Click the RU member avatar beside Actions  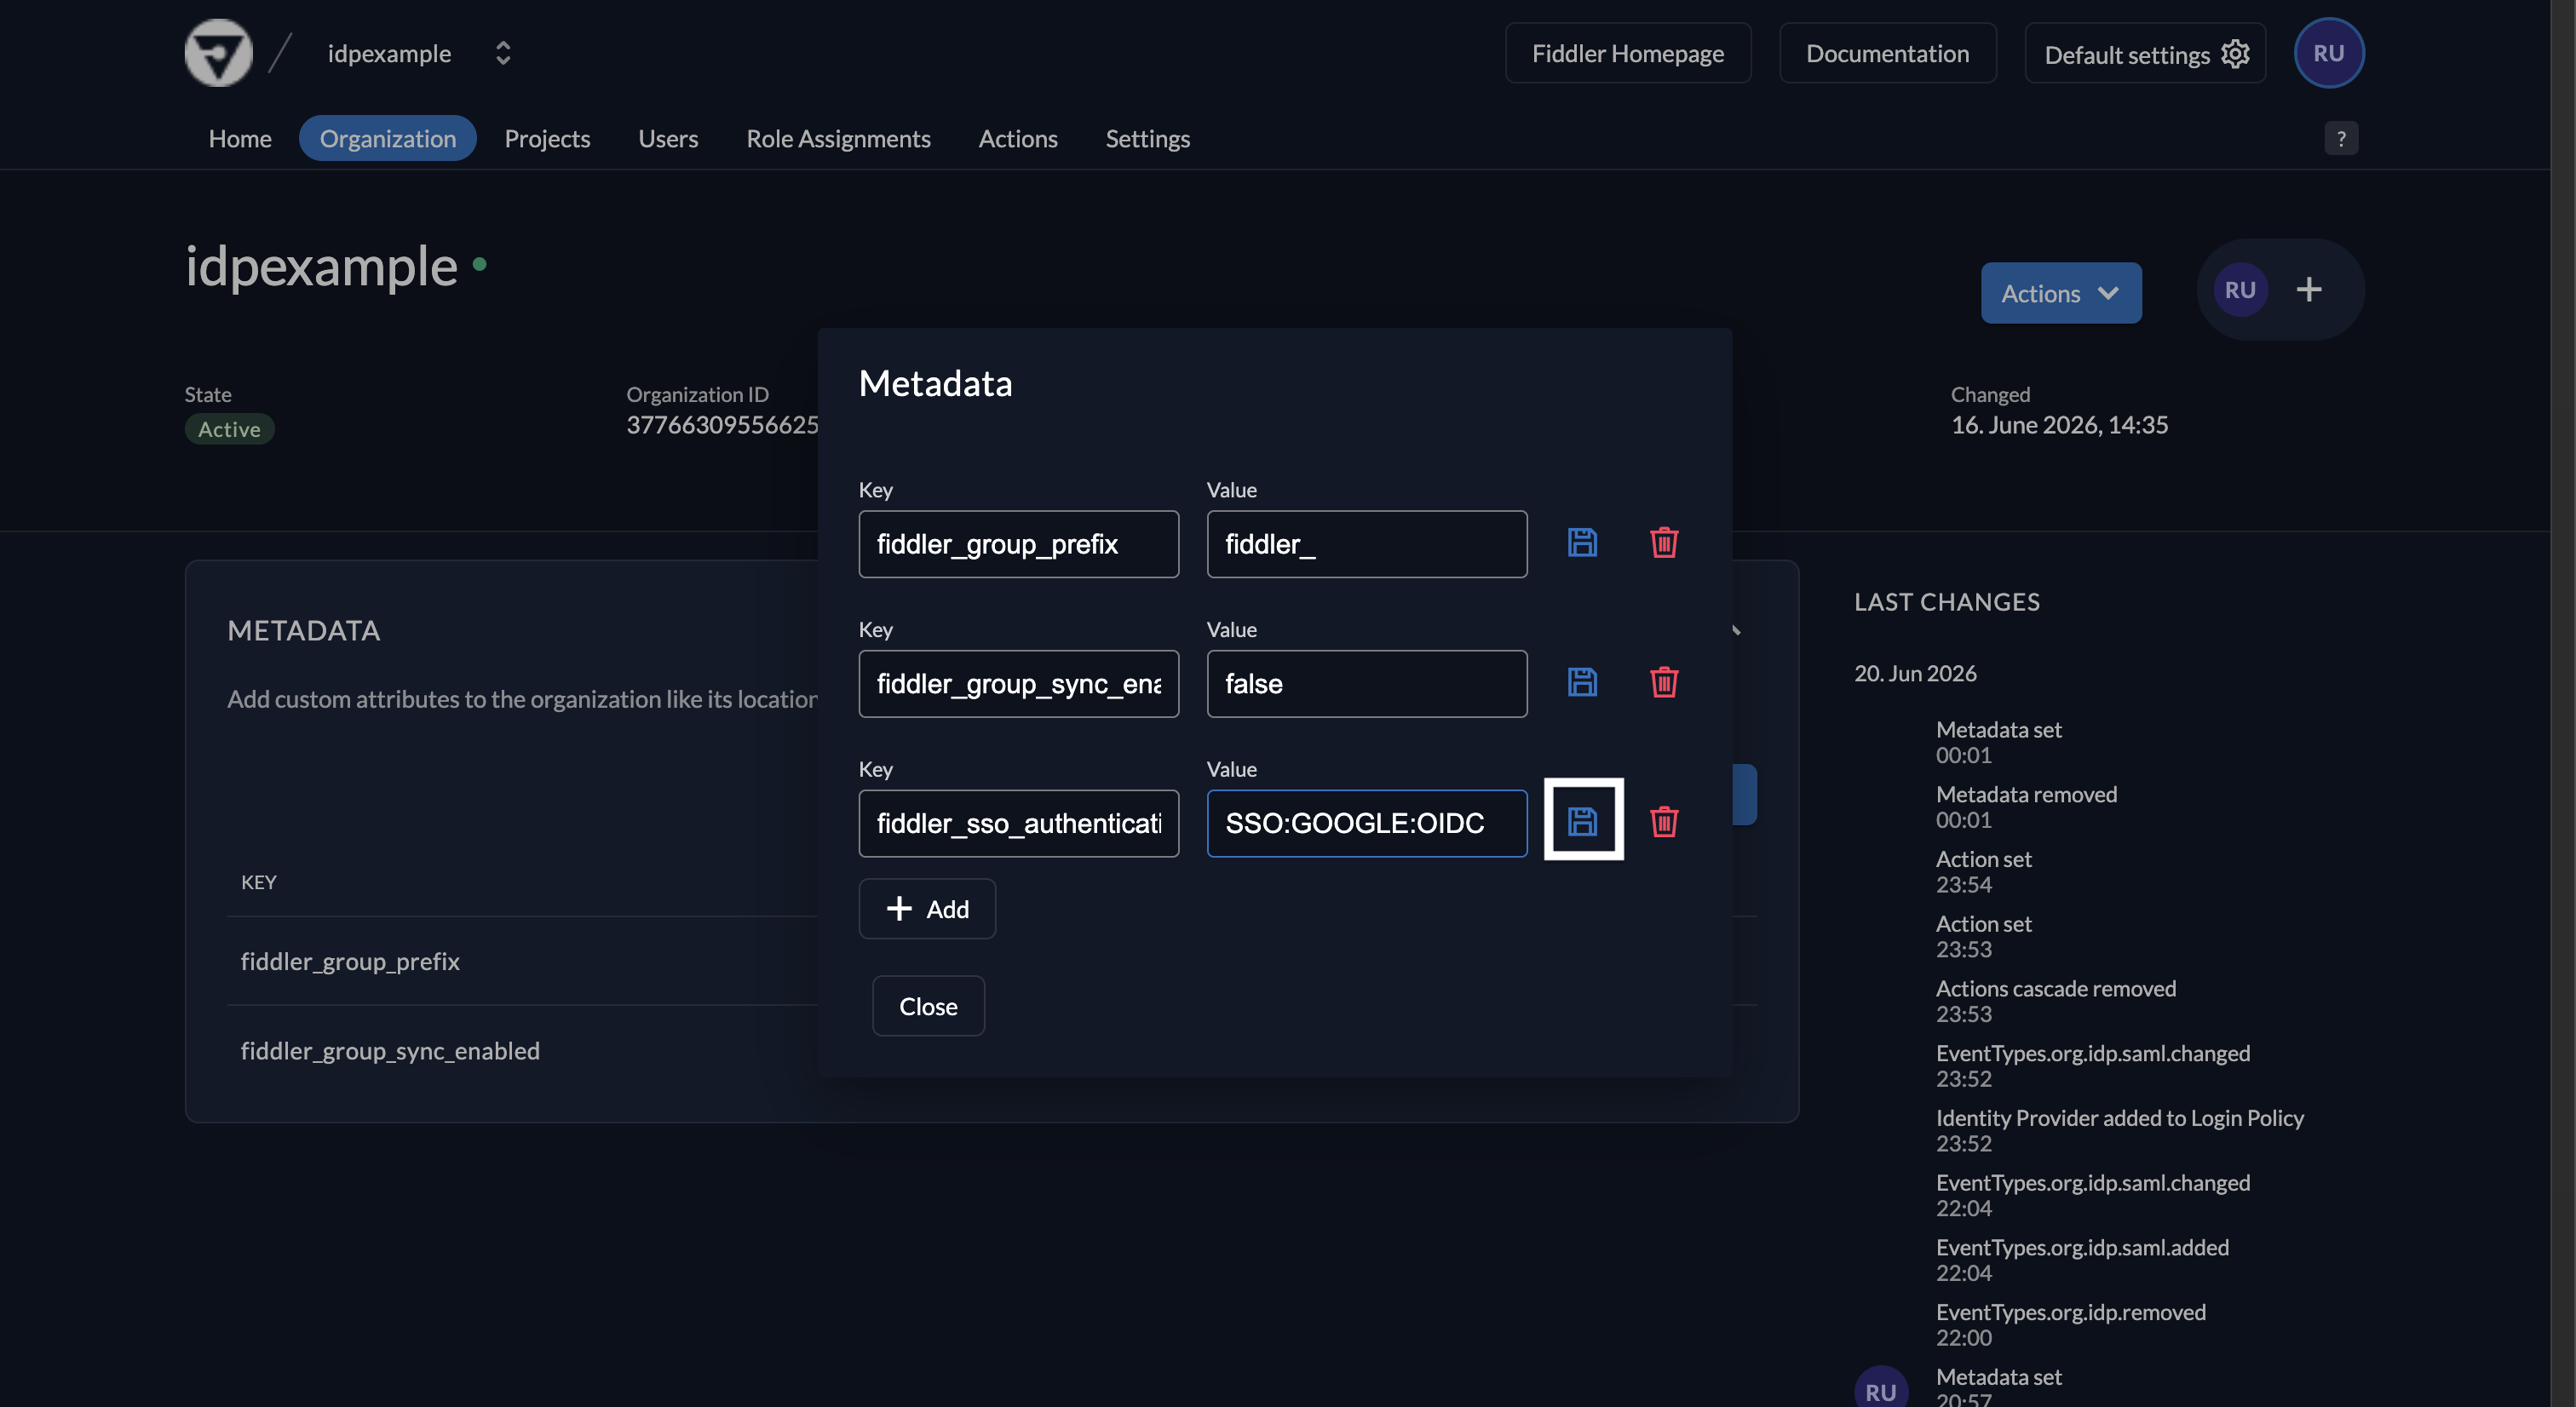2240,290
